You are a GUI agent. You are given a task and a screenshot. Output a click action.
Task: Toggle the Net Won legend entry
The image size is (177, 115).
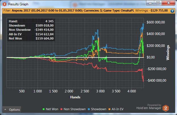tap(50, 109)
